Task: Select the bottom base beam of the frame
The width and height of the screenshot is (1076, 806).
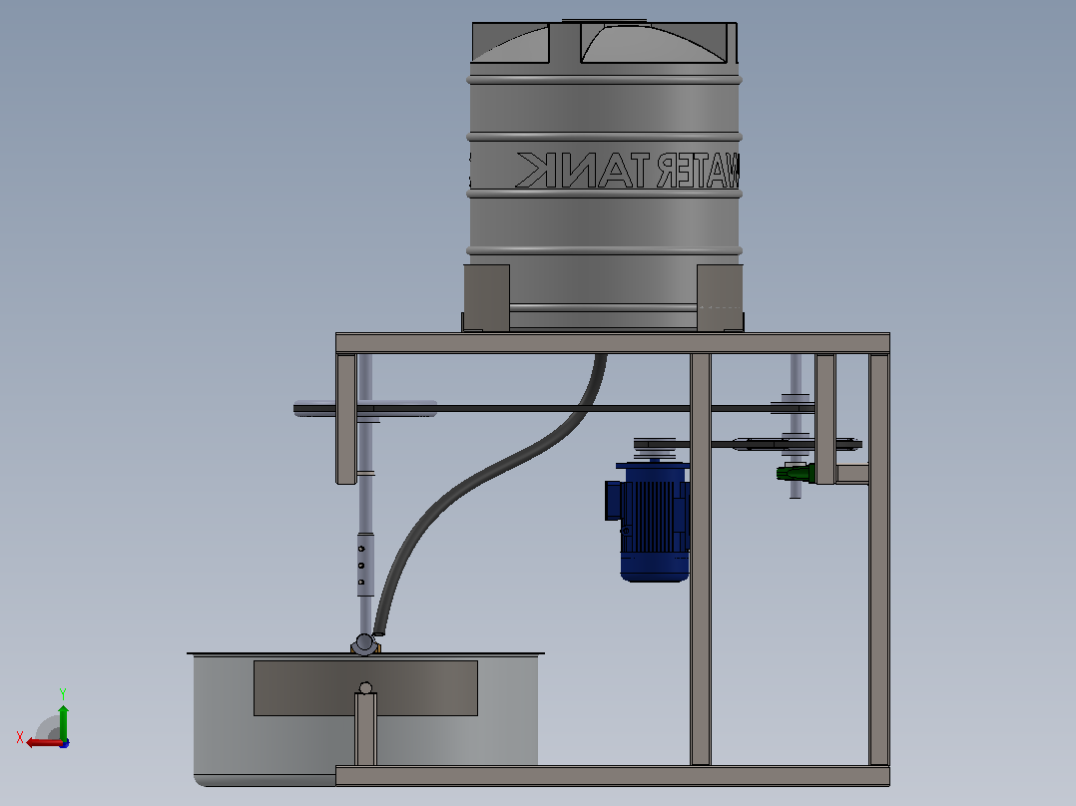Action: click(613, 776)
